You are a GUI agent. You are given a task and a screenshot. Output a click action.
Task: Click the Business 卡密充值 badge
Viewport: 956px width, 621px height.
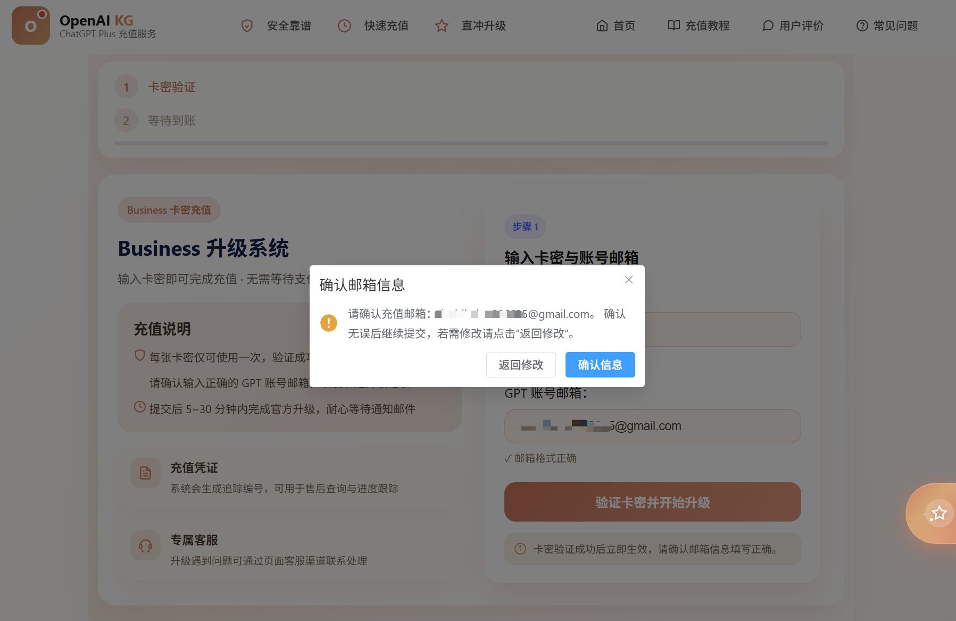169,210
